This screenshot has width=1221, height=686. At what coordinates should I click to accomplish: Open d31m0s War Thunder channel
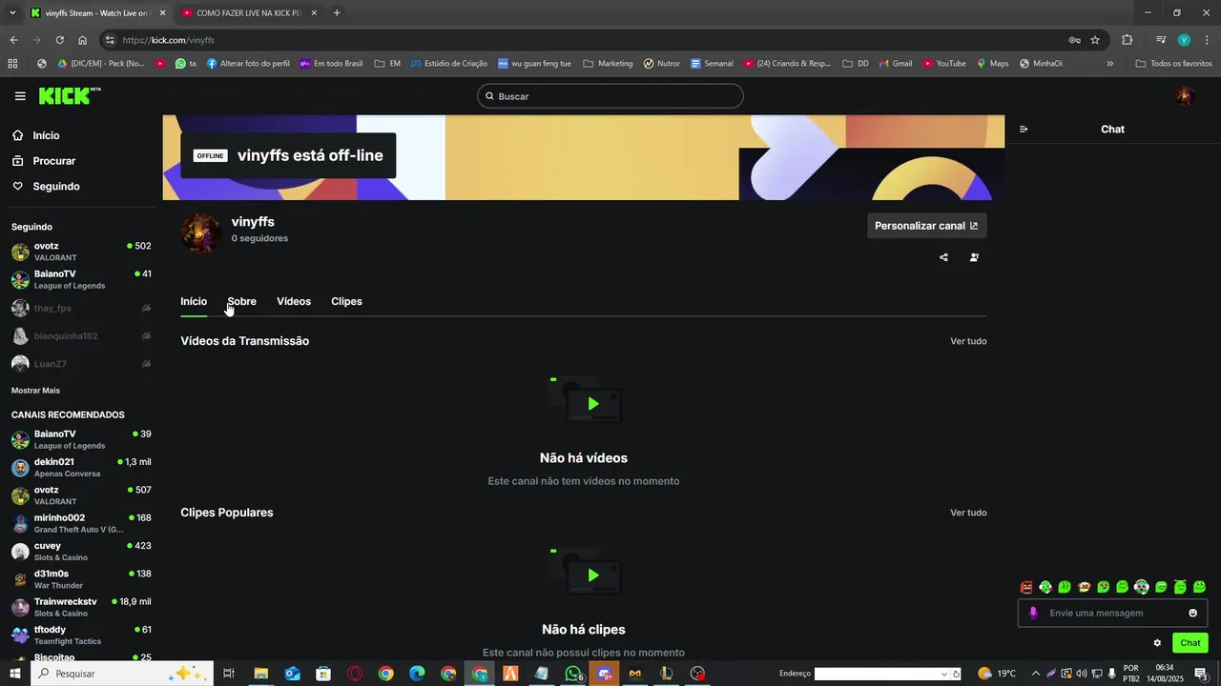tap(81, 579)
